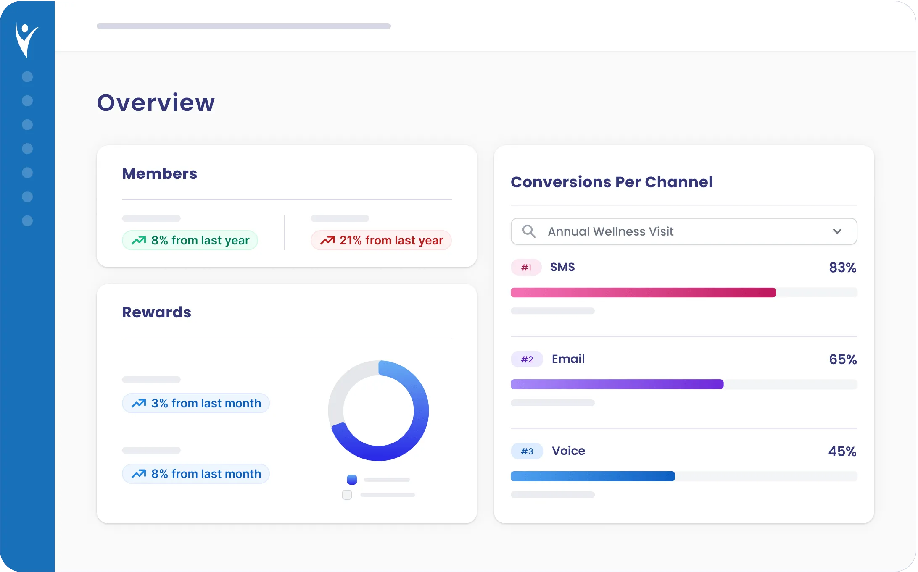Viewport: 918px width, 572px height.
Task: Select the 3% from last month badge
Action: pos(196,403)
